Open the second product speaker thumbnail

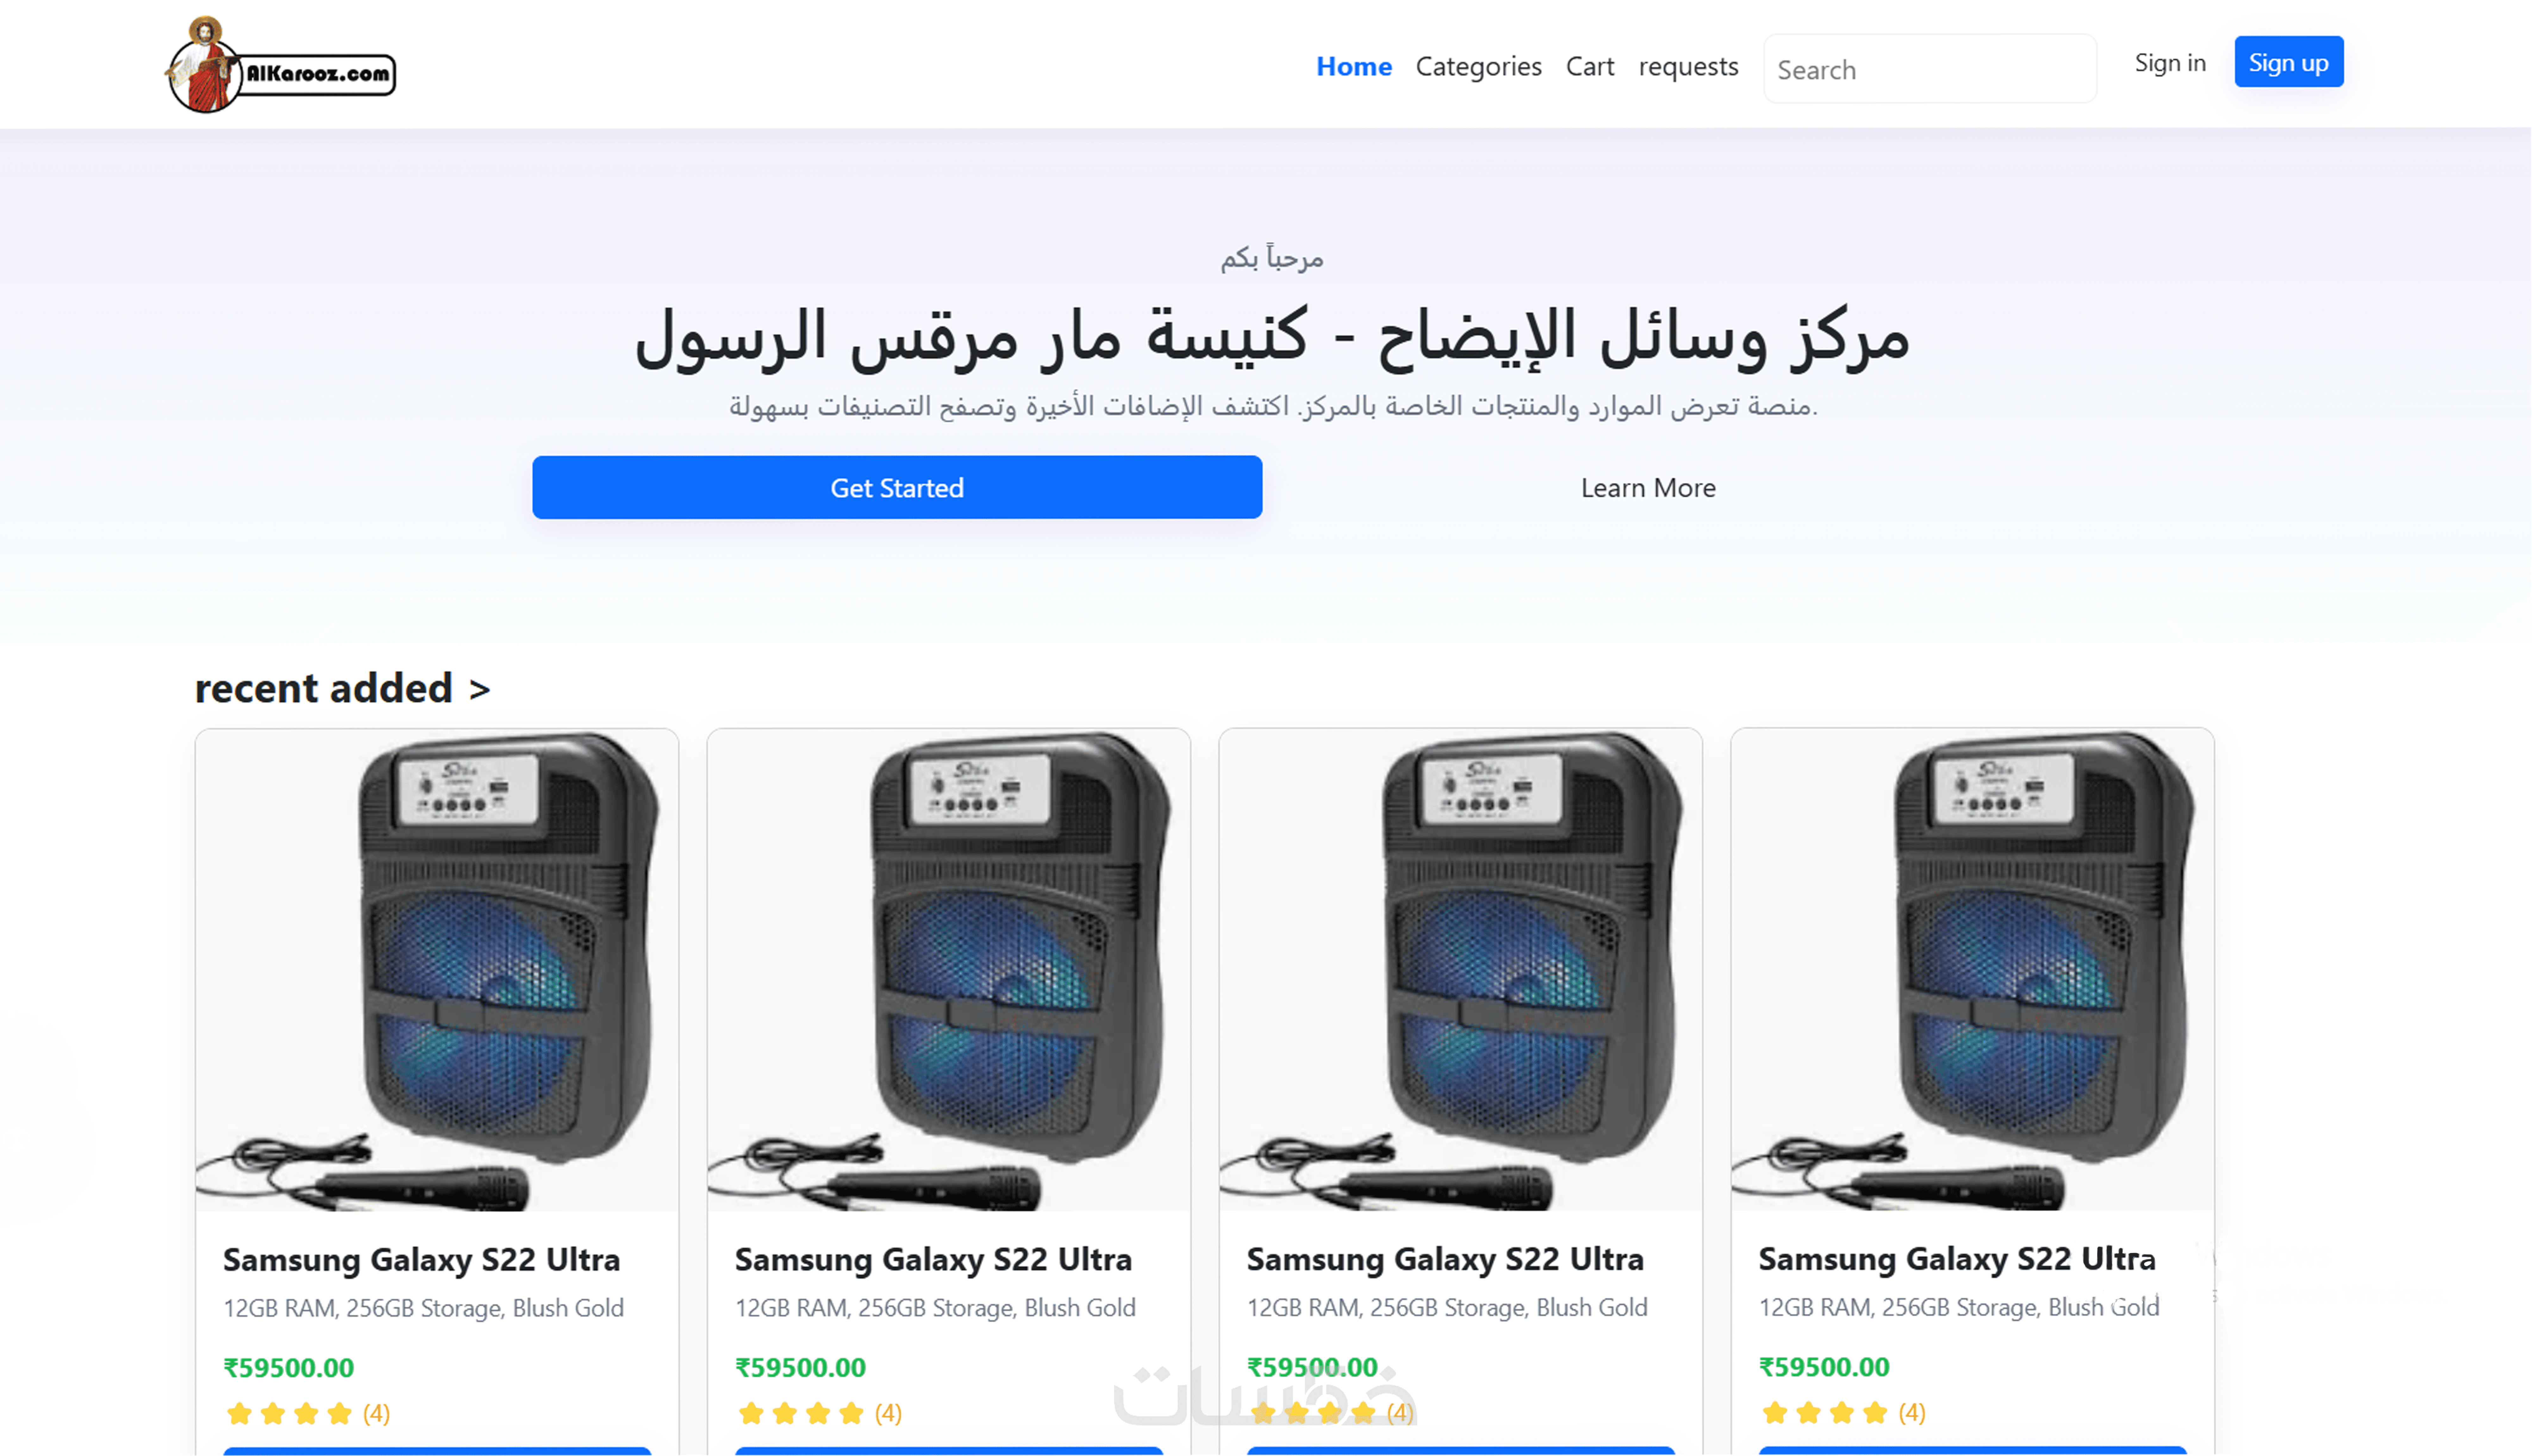(x=948, y=970)
